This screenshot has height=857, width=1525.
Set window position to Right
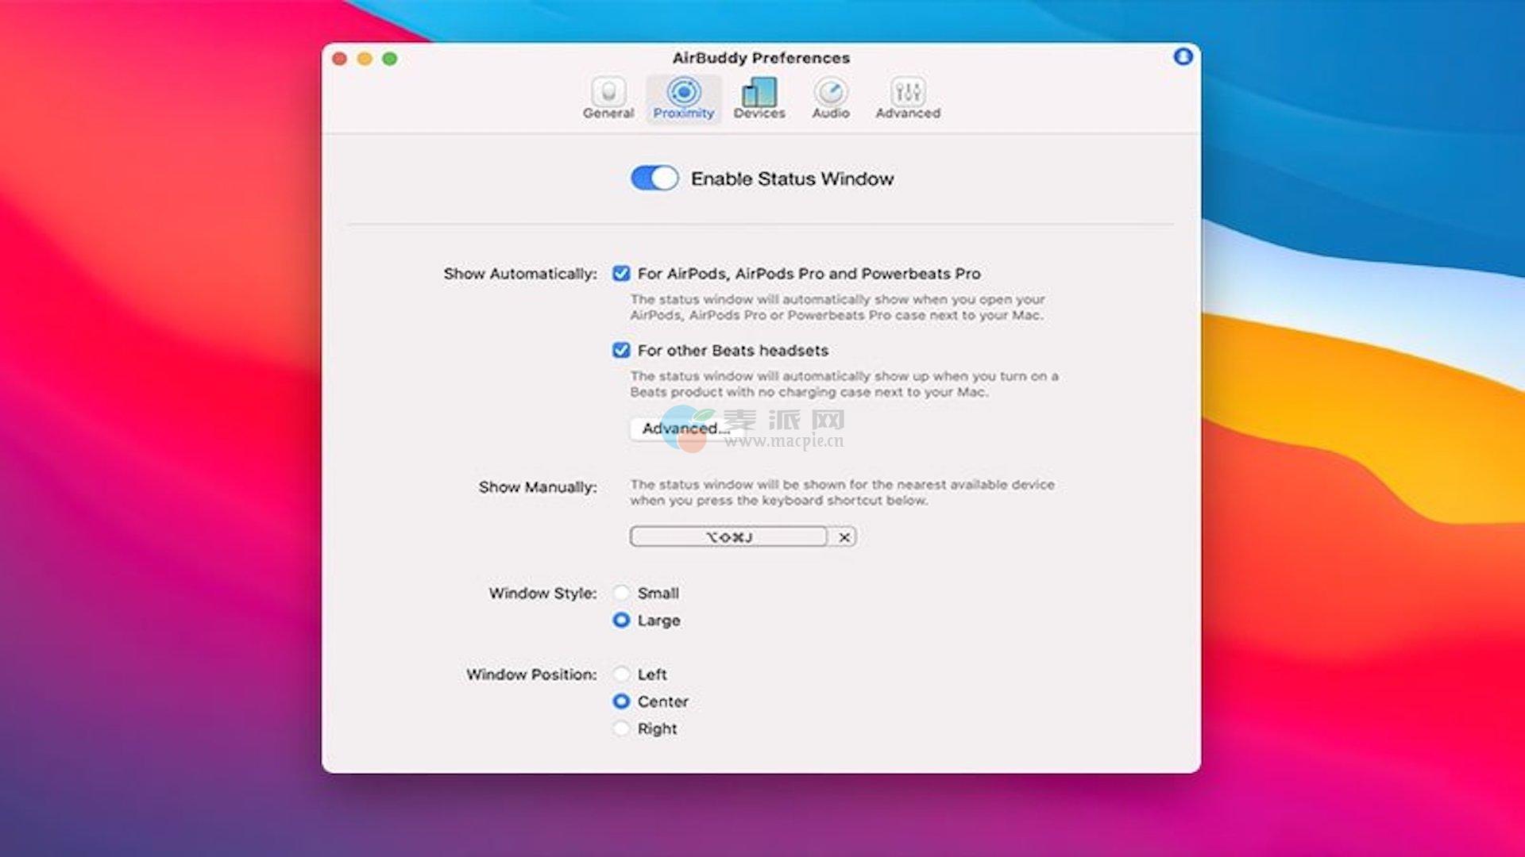621,728
